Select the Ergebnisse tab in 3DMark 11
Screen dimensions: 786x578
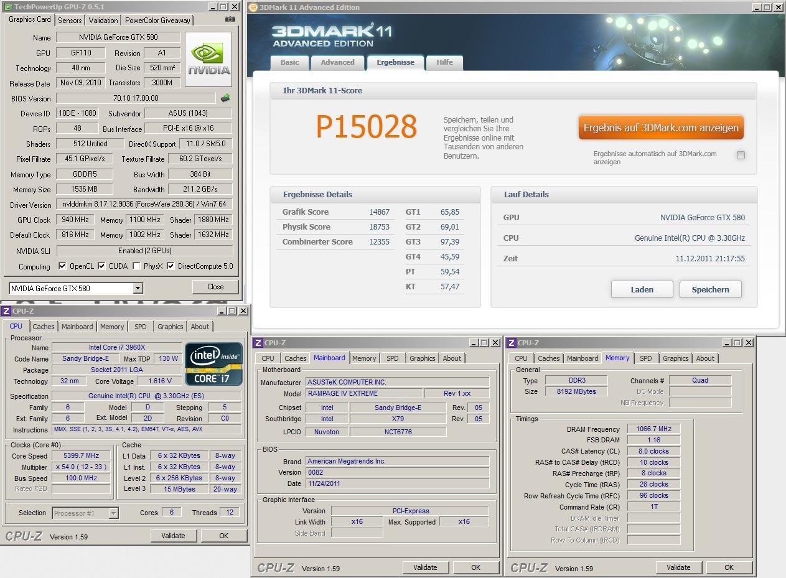[x=395, y=62]
